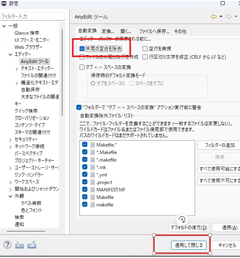Switch to the 変換... tab
The height and width of the screenshot is (258, 240).
click(108, 31)
